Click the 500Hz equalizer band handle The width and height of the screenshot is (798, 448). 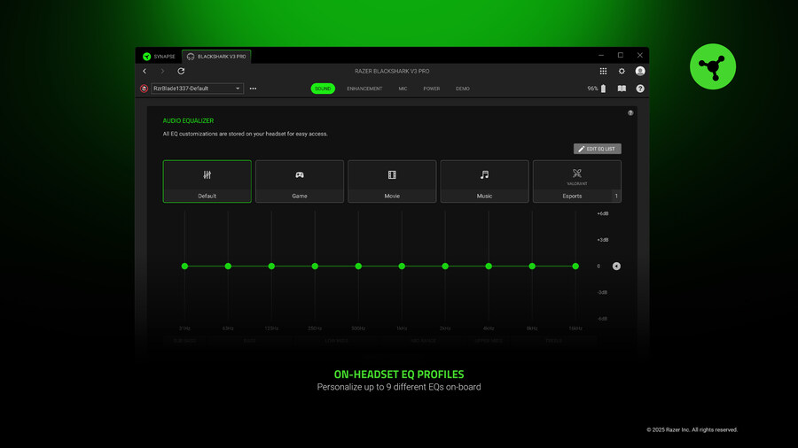pyautogui.click(x=358, y=266)
